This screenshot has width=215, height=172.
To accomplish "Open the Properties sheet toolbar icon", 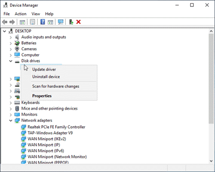I will click(32, 22).
